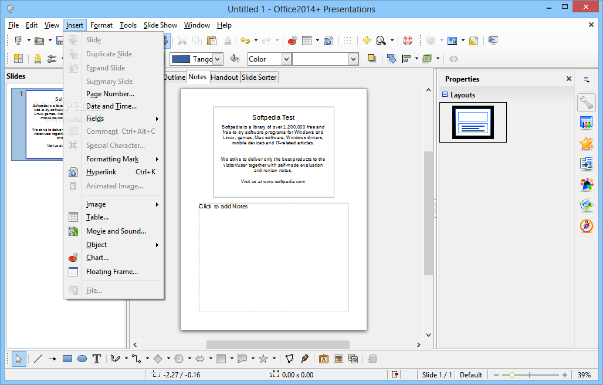Image resolution: width=603 pixels, height=385 pixels.
Task: Click the zoom slider handle
Action: [512, 374]
